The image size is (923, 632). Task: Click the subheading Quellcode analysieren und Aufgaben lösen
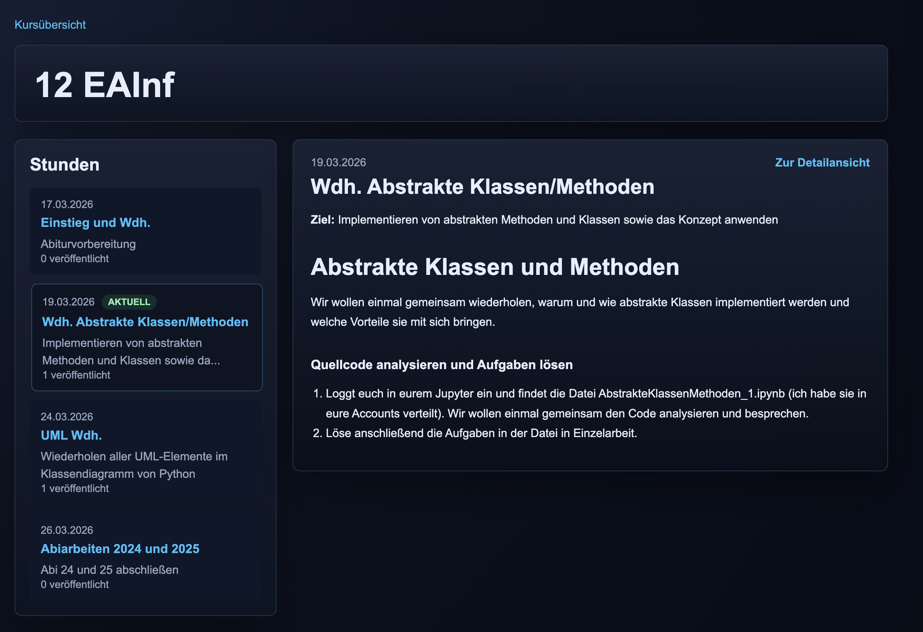[x=441, y=365]
